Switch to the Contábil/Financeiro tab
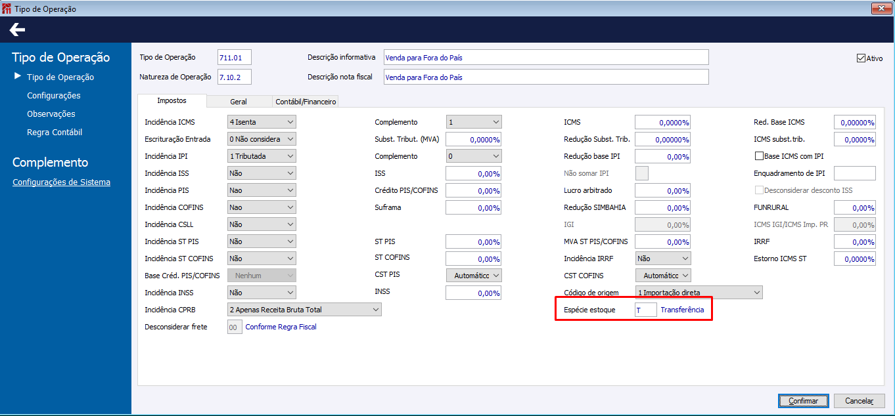This screenshot has width=895, height=416. (306, 102)
